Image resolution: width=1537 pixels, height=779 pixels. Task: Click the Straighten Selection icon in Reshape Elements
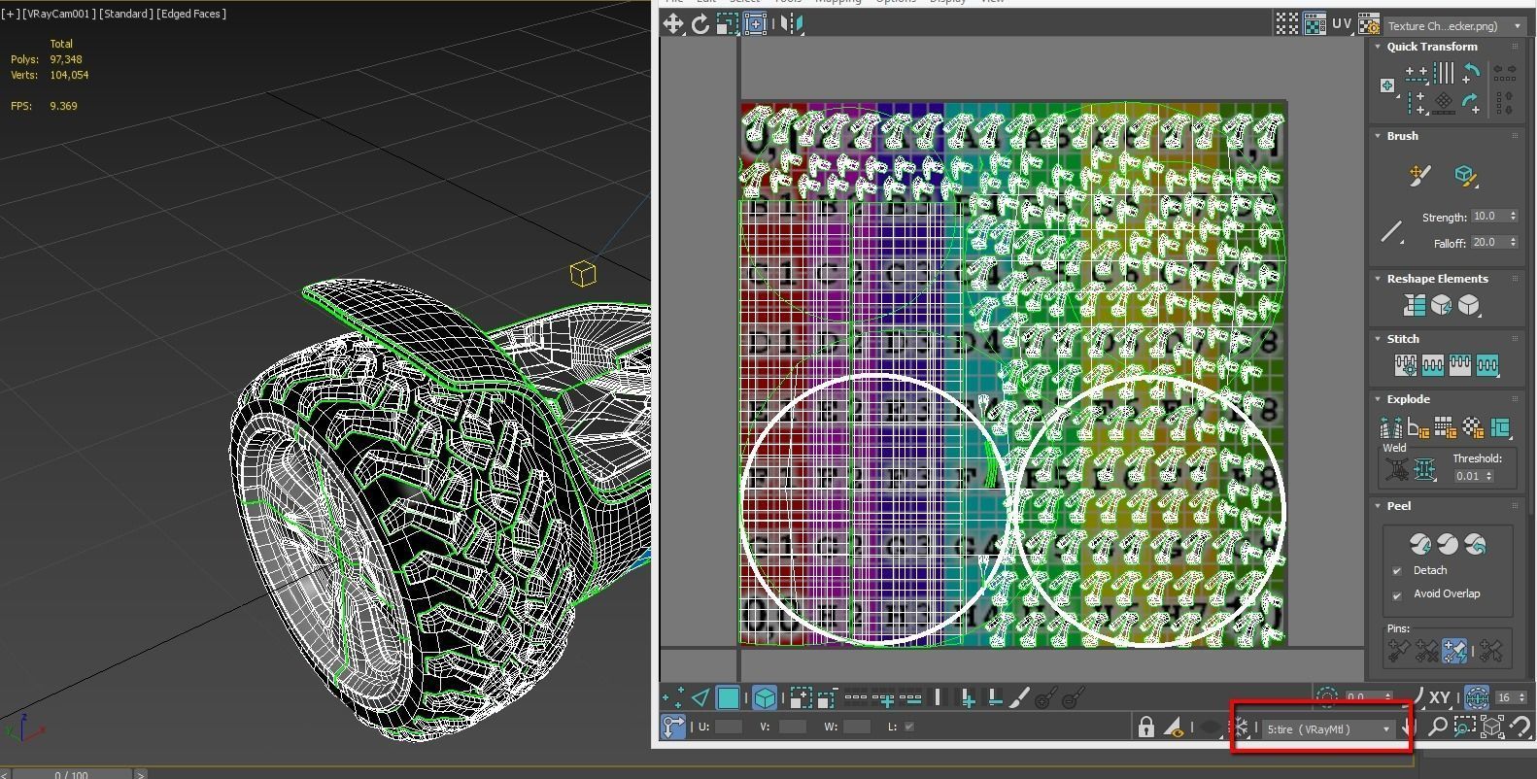tap(1415, 306)
